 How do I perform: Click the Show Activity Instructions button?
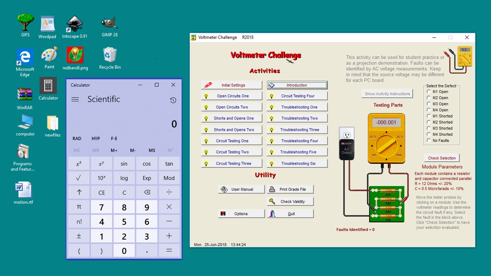pyautogui.click(x=387, y=94)
